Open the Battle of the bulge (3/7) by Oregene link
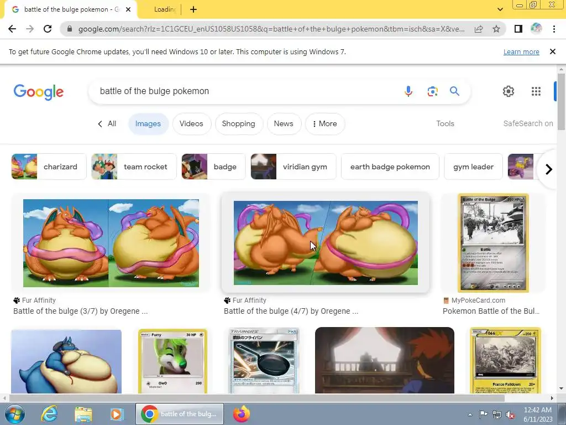Viewport: 566px width, 425px height. click(x=81, y=311)
